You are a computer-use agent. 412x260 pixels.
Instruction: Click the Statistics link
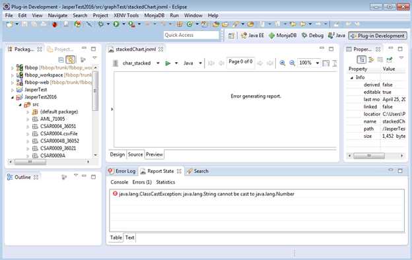click(x=165, y=182)
